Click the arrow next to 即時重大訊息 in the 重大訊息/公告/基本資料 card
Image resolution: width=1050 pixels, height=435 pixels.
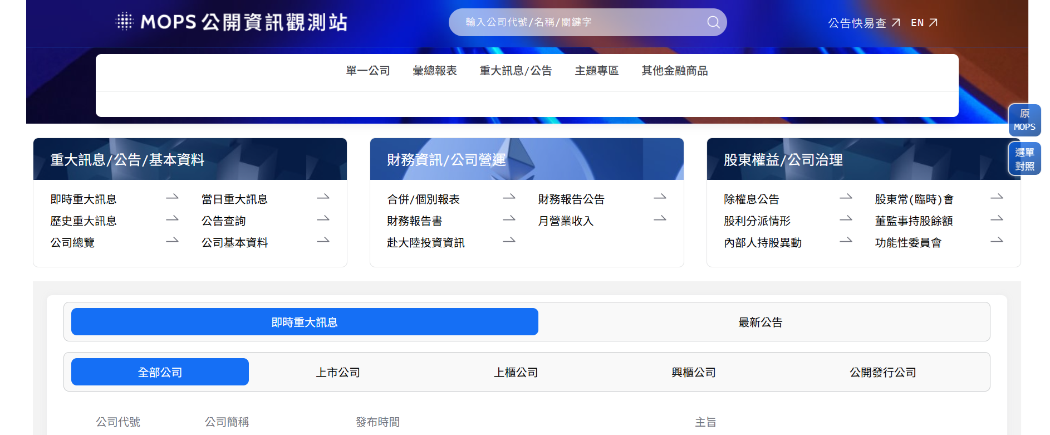coord(173,197)
